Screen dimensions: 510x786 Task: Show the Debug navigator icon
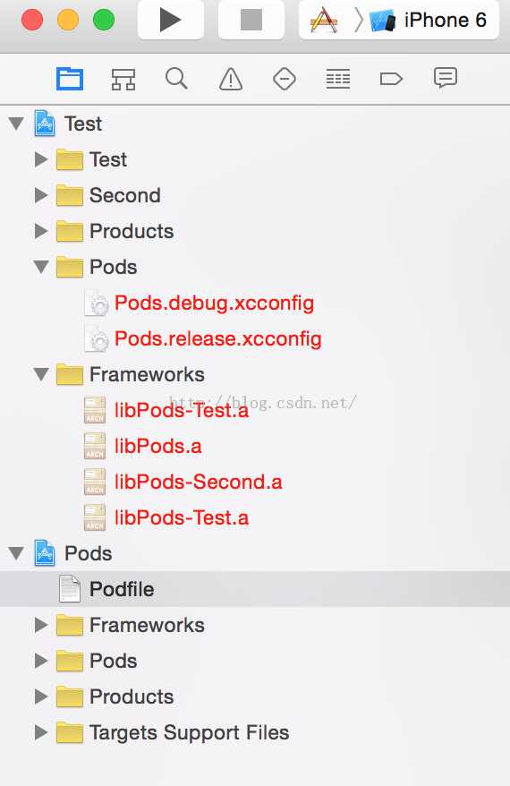click(x=337, y=79)
